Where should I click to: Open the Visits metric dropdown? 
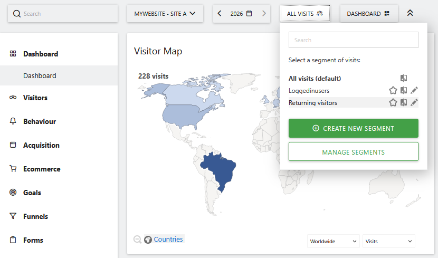(x=388, y=241)
